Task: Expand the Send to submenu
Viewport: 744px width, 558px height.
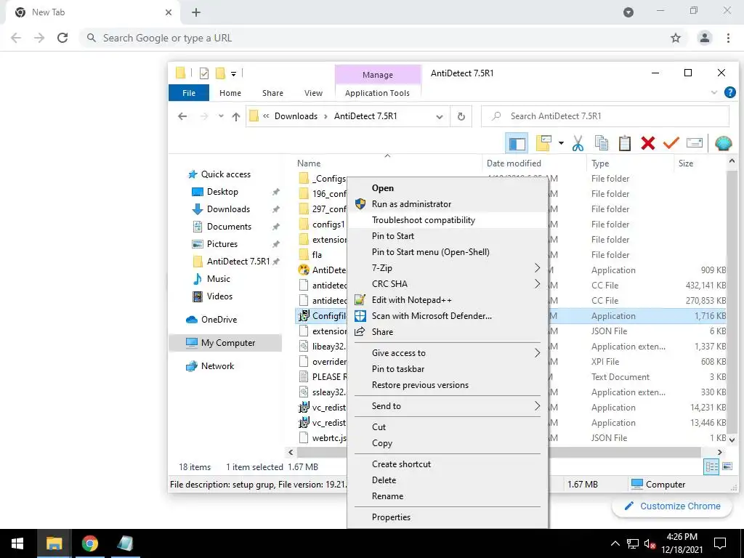Action: click(448, 406)
